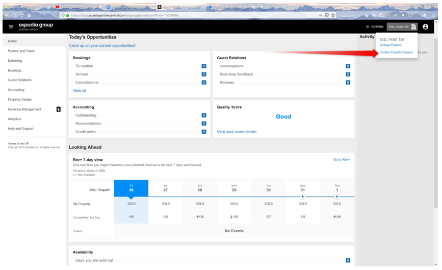Open the hamburger navigation menu
This screenshot has height=270, width=442.
coord(11,27)
